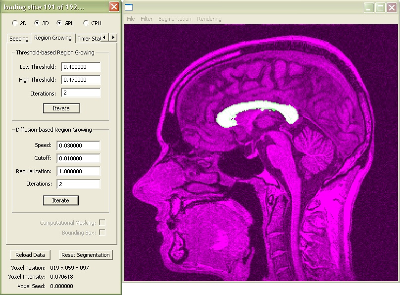Click diffusion-based Iterations field

(x=78, y=184)
